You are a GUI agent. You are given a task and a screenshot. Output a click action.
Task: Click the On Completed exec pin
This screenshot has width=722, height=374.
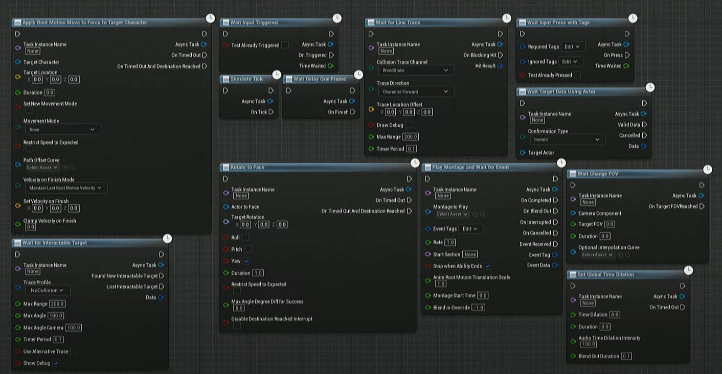pos(555,200)
